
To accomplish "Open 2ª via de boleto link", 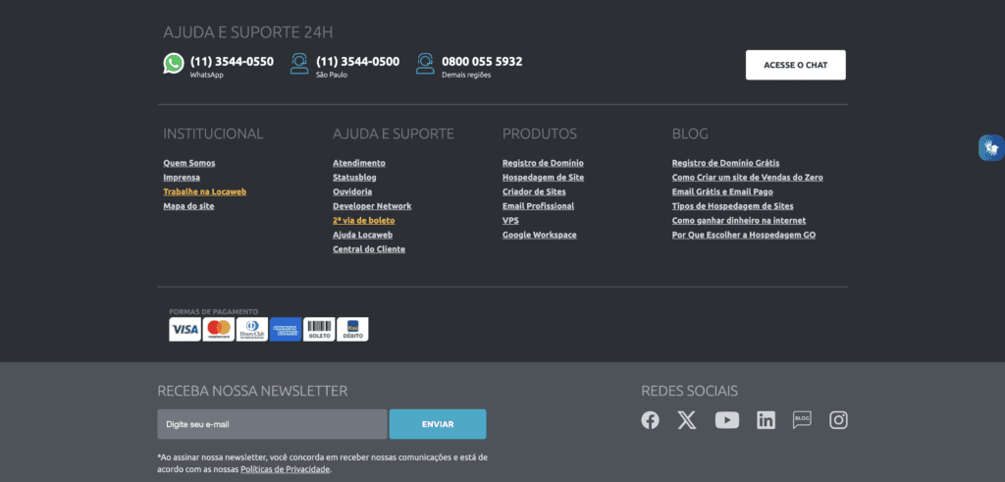I will pos(363,221).
